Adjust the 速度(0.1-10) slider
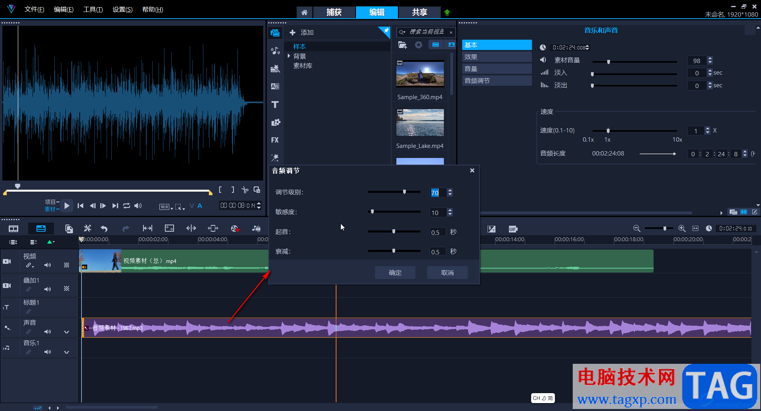The height and width of the screenshot is (411, 761). (x=608, y=131)
